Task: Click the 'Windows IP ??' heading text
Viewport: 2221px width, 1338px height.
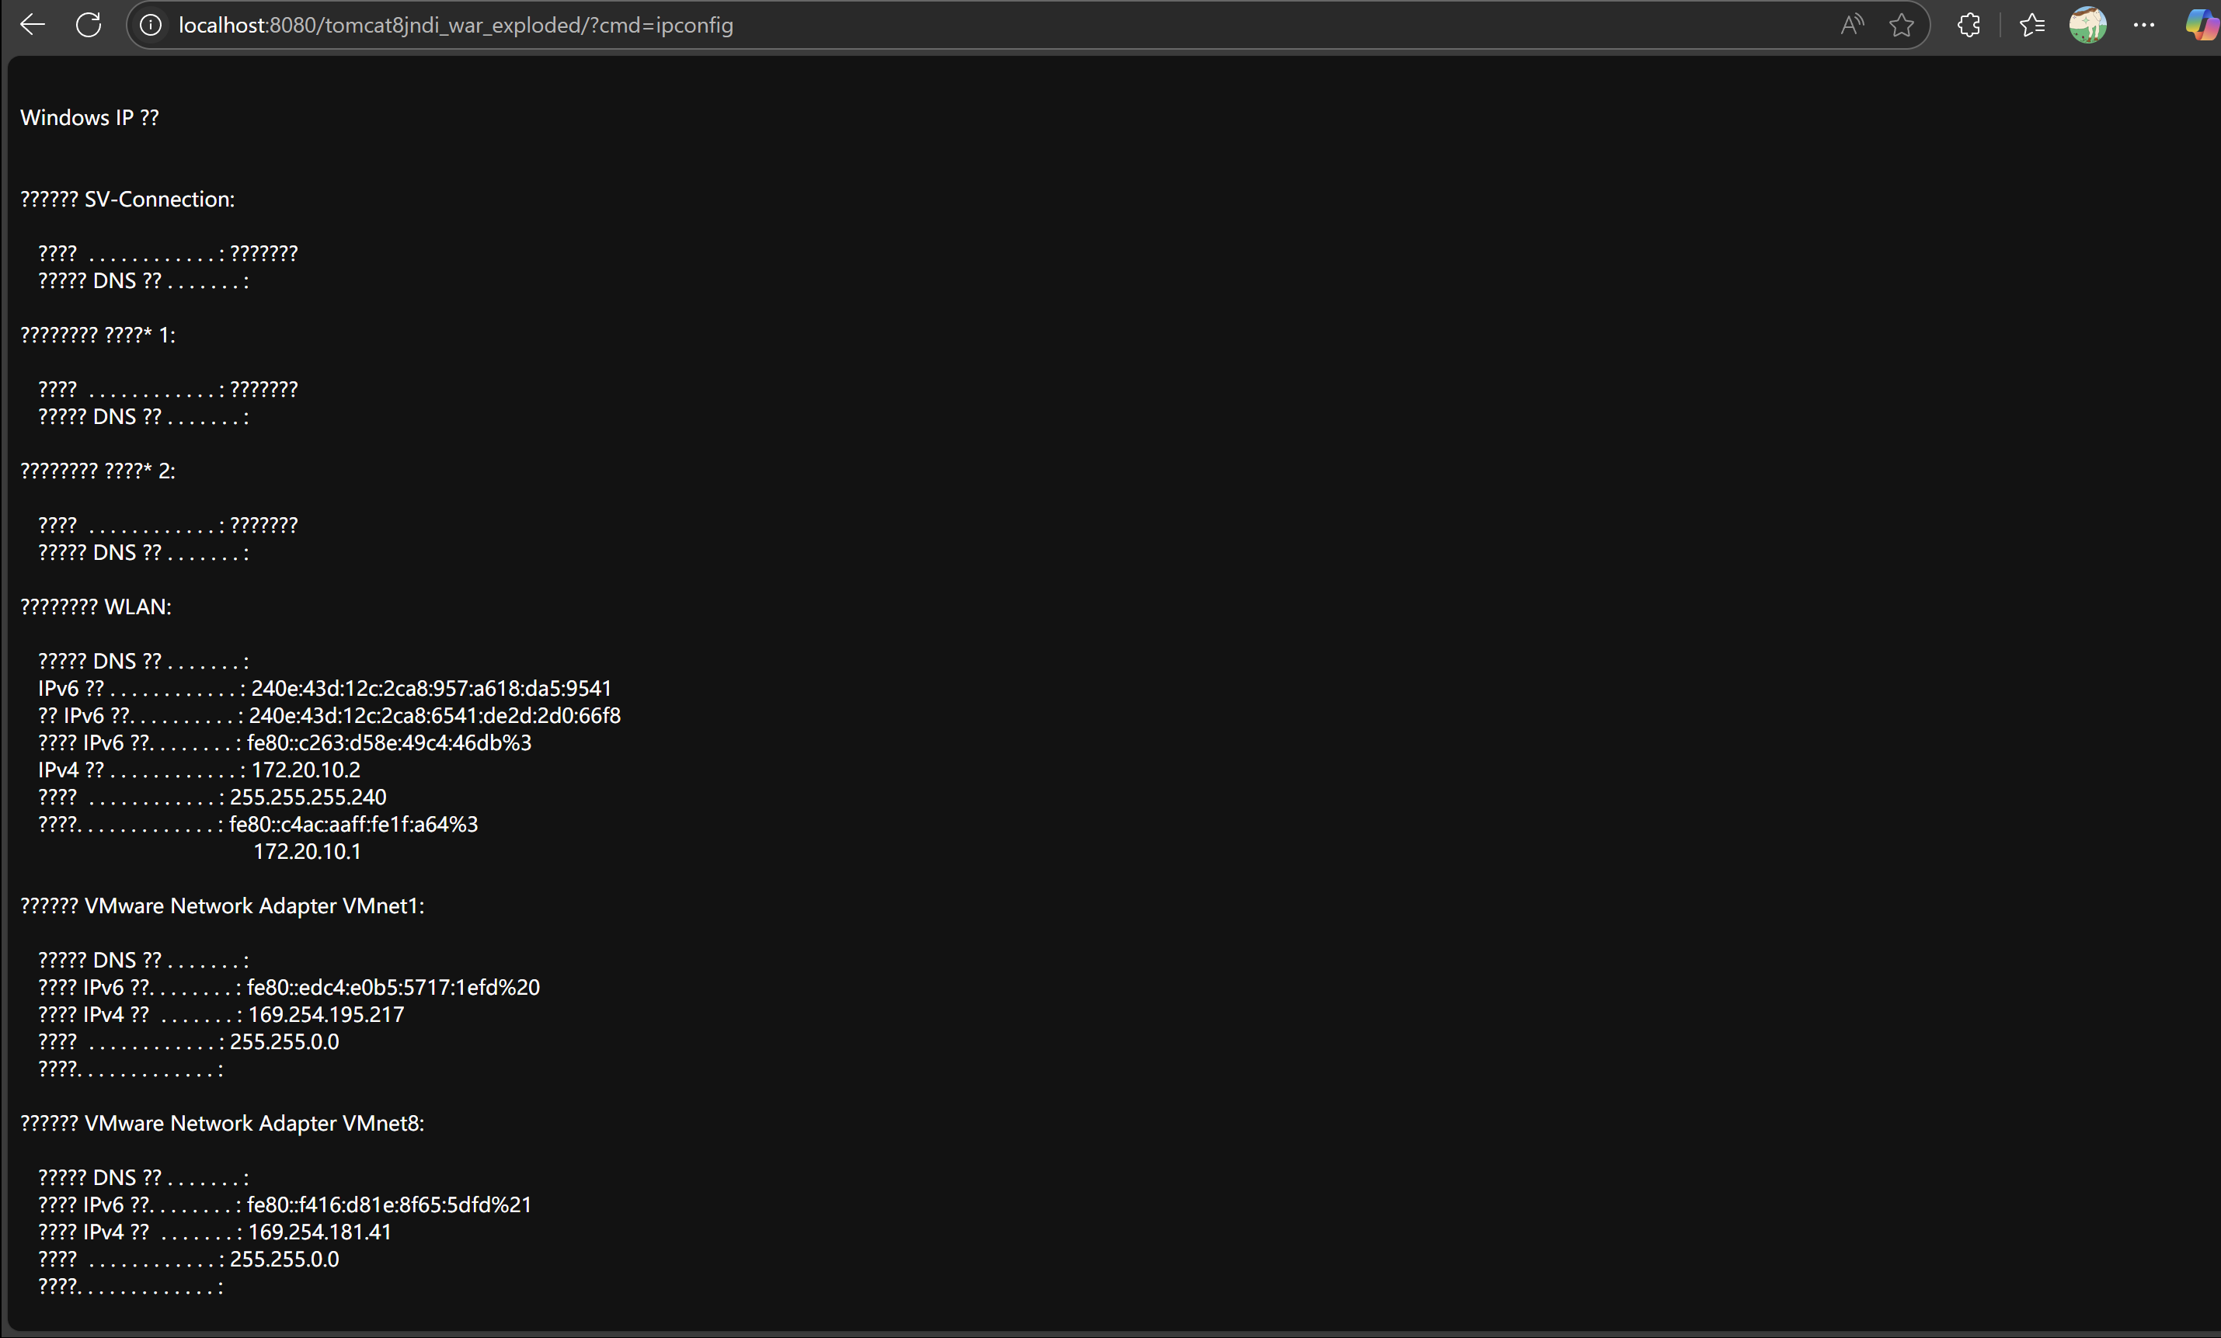Action: (x=89, y=118)
